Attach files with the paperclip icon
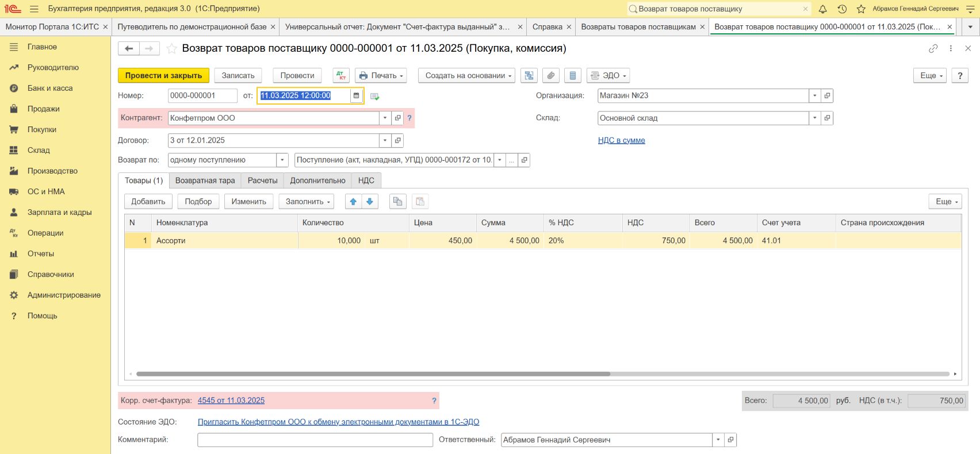980x454 pixels. pos(550,75)
